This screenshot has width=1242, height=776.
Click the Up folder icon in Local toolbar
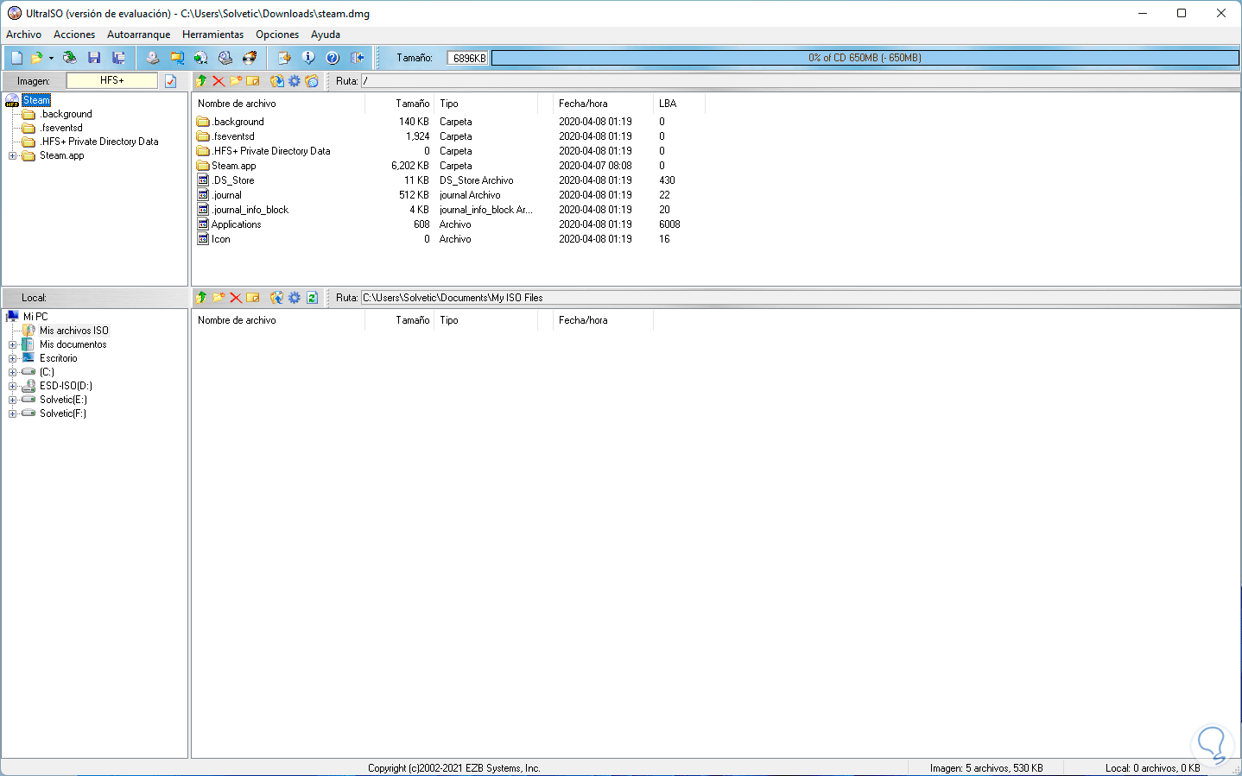[201, 298]
